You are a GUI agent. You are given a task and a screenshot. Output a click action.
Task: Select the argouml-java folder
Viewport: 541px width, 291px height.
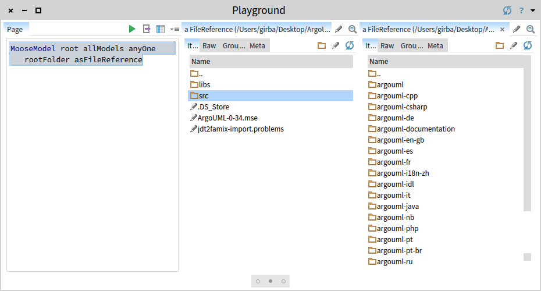coord(445,206)
